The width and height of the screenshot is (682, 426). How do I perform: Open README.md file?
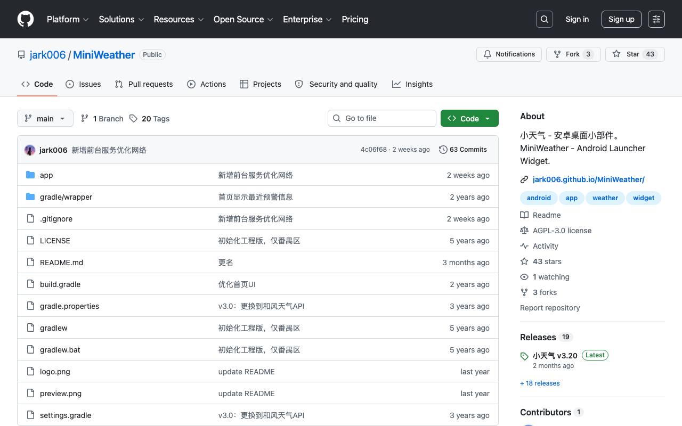[x=61, y=263]
